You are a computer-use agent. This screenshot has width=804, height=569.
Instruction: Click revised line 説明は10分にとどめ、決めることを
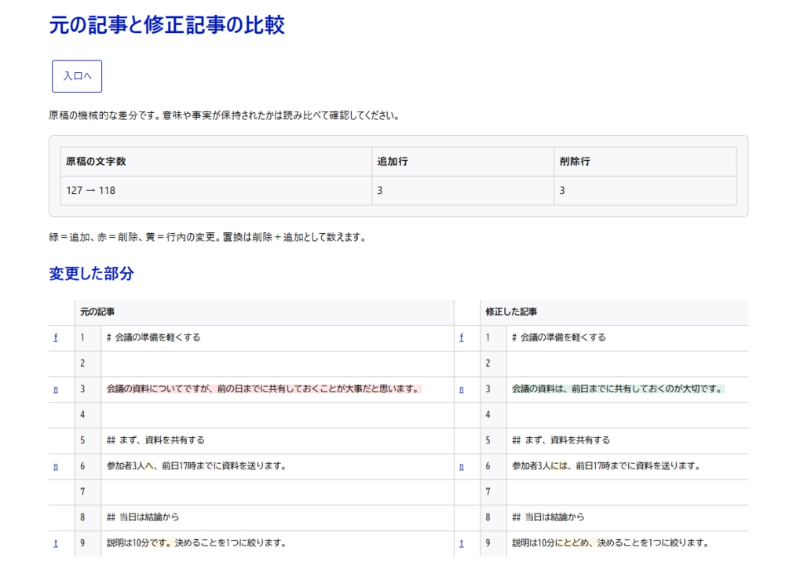point(610,543)
